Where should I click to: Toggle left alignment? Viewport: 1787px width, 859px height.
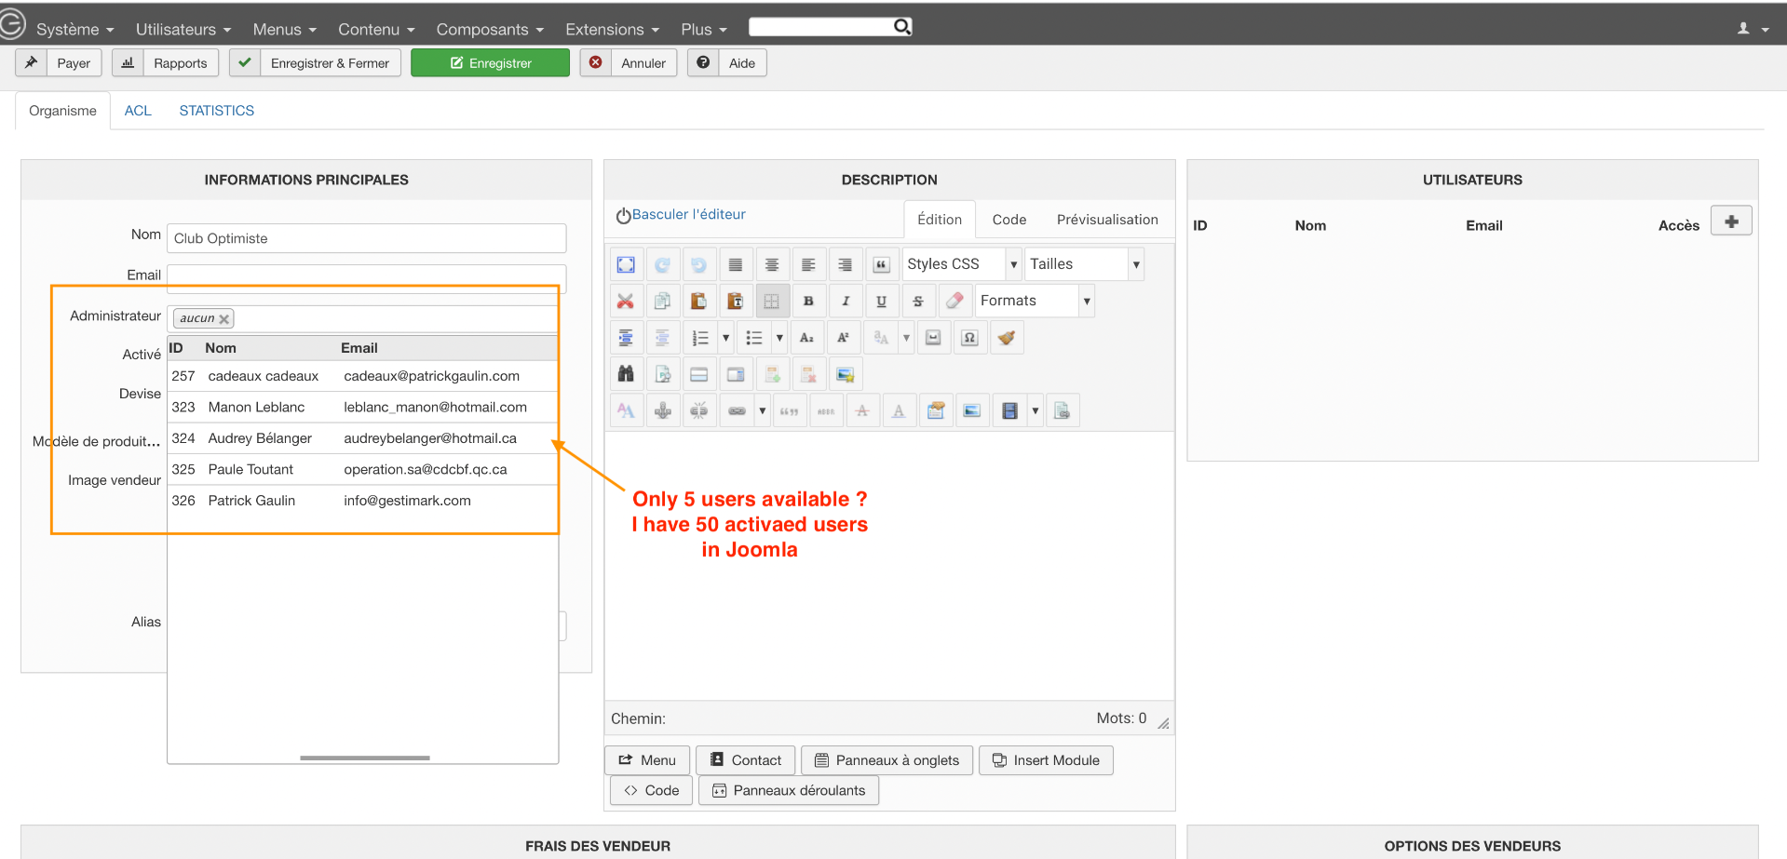808,265
